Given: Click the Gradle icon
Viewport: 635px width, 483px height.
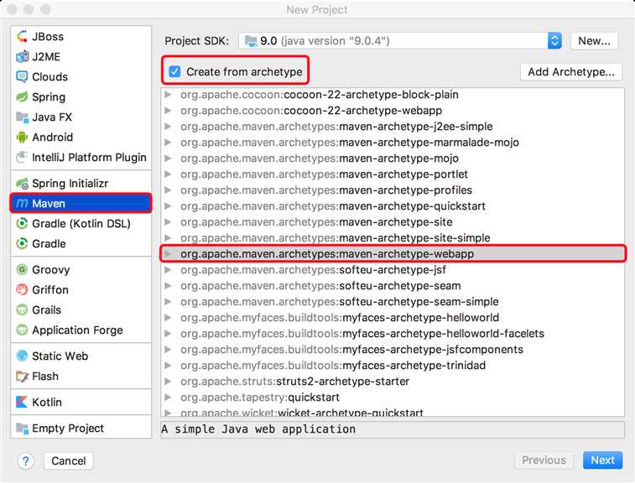Looking at the screenshot, I should point(22,244).
